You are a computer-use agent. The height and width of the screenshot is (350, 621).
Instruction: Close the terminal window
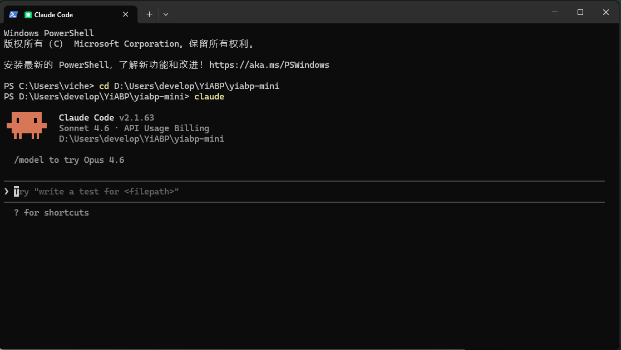point(606,12)
